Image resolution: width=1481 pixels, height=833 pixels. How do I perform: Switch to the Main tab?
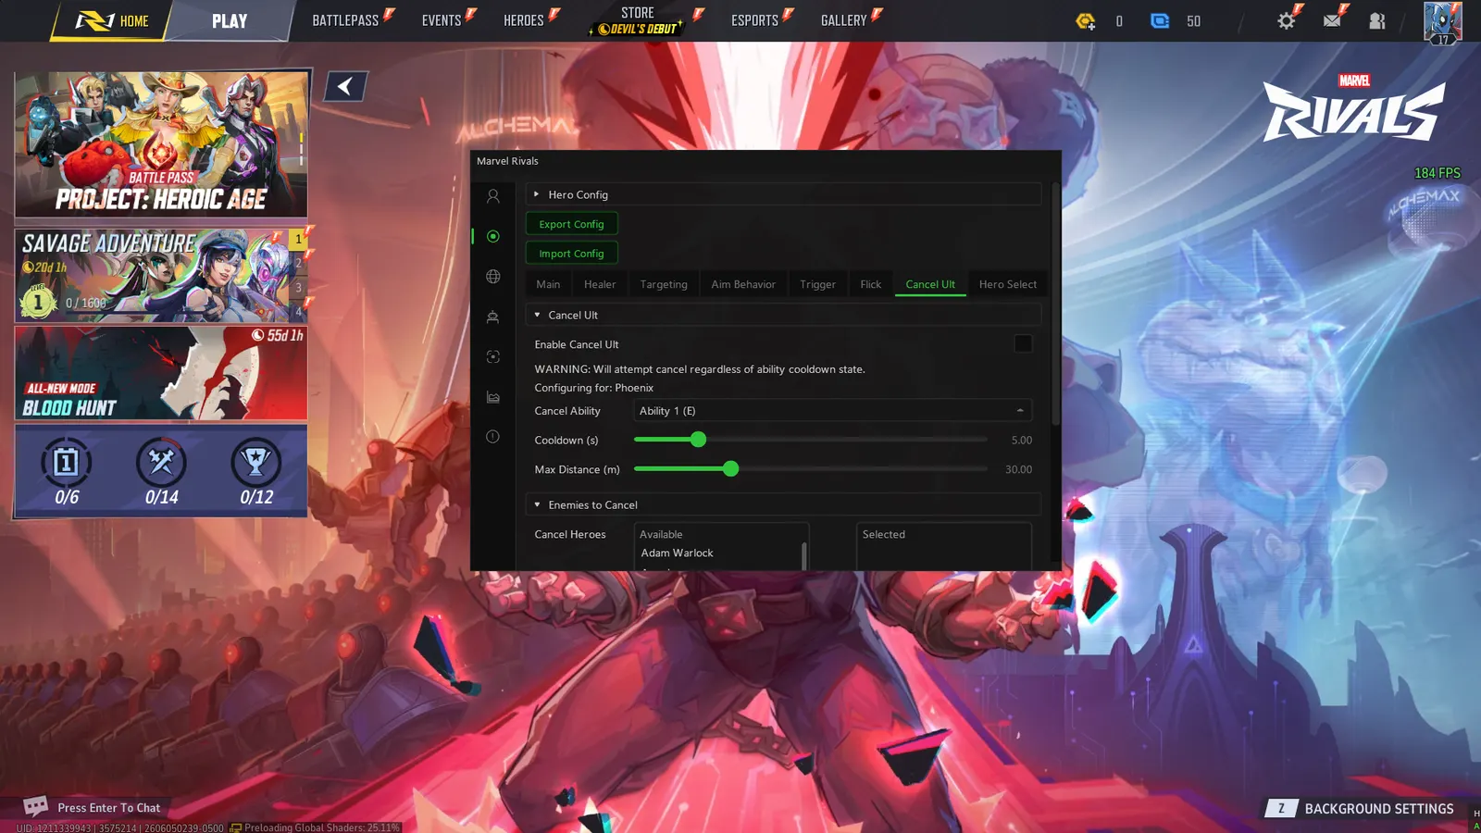(548, 284)
